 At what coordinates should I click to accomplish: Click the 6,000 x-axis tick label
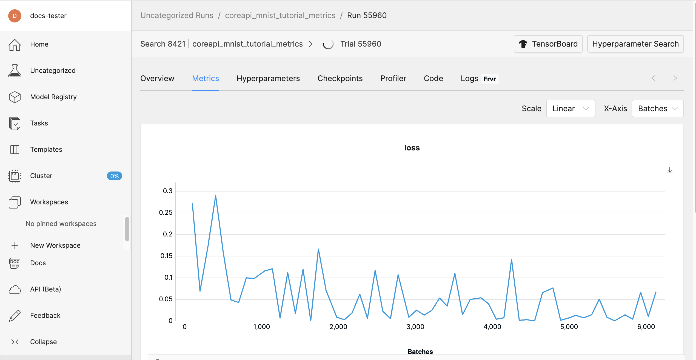(646, 327)
